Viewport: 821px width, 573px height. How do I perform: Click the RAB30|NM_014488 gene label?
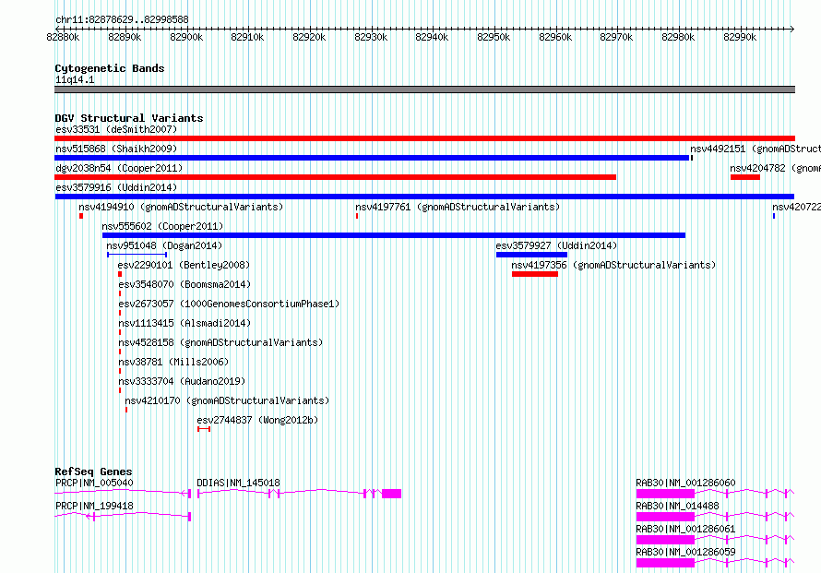677,506
